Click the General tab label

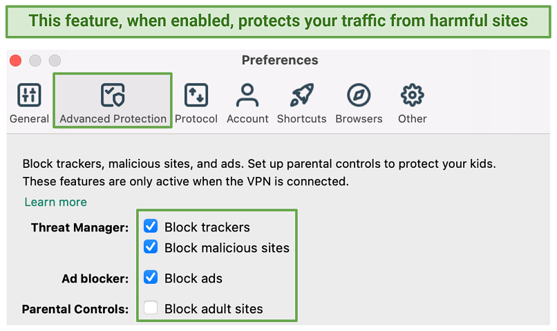coord(29,119)
